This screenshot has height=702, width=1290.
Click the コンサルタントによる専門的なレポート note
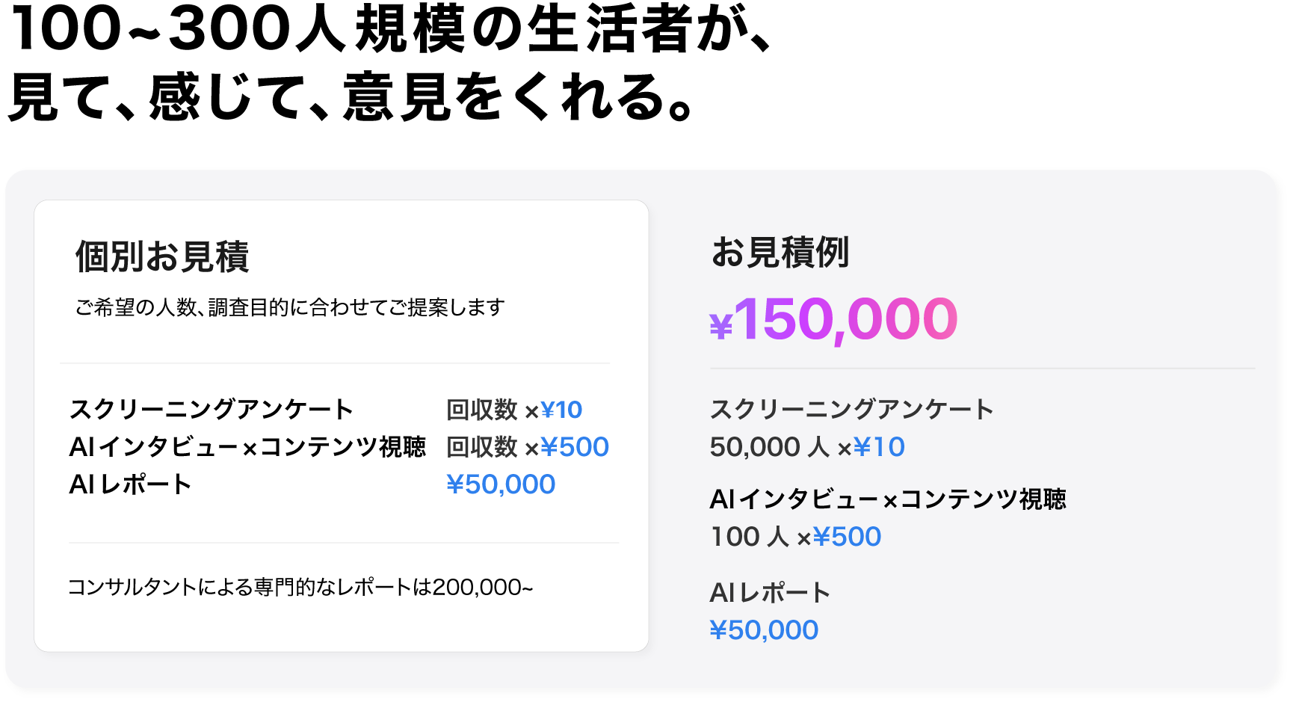click(300, 588)
